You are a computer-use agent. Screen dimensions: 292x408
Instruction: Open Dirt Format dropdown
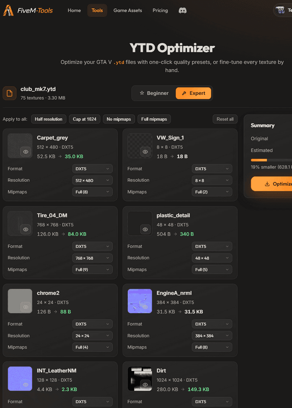coord(212,402)
